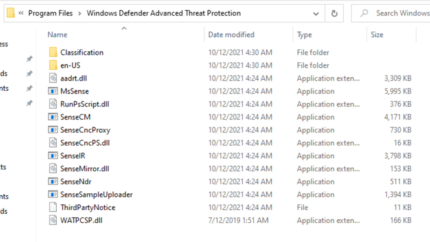
Task: Select the SenseSampleUploader file name
Action: 96,195
